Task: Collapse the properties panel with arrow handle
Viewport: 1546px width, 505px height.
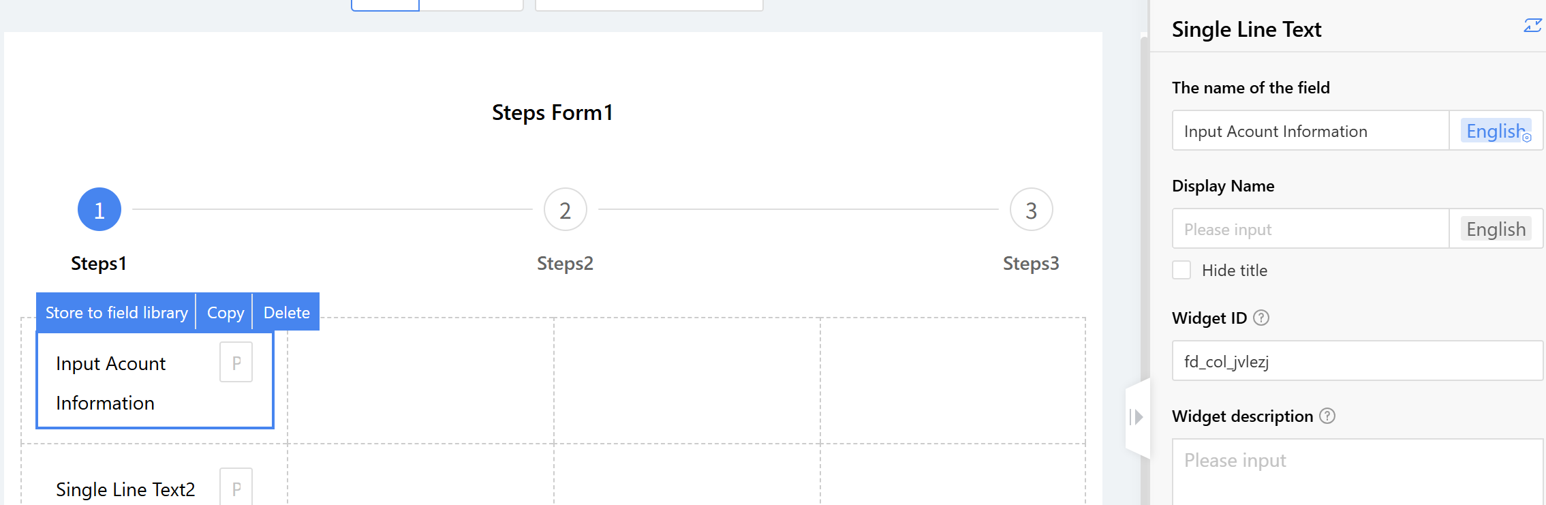Action: pos(1136,417)
